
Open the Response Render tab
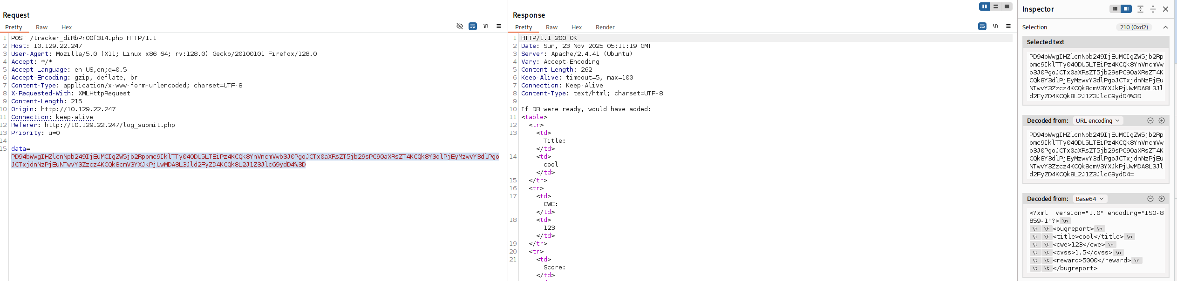(x=605, y=27)
